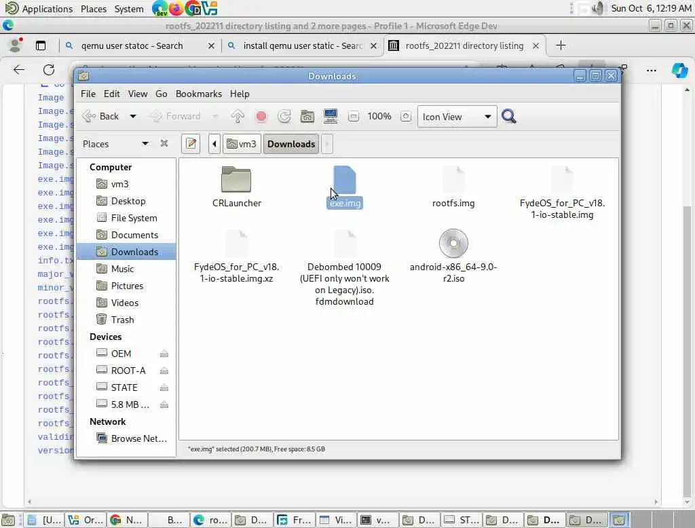Go Back in the file manager toolbar
The image size is (695, 528).
[100, 116]
